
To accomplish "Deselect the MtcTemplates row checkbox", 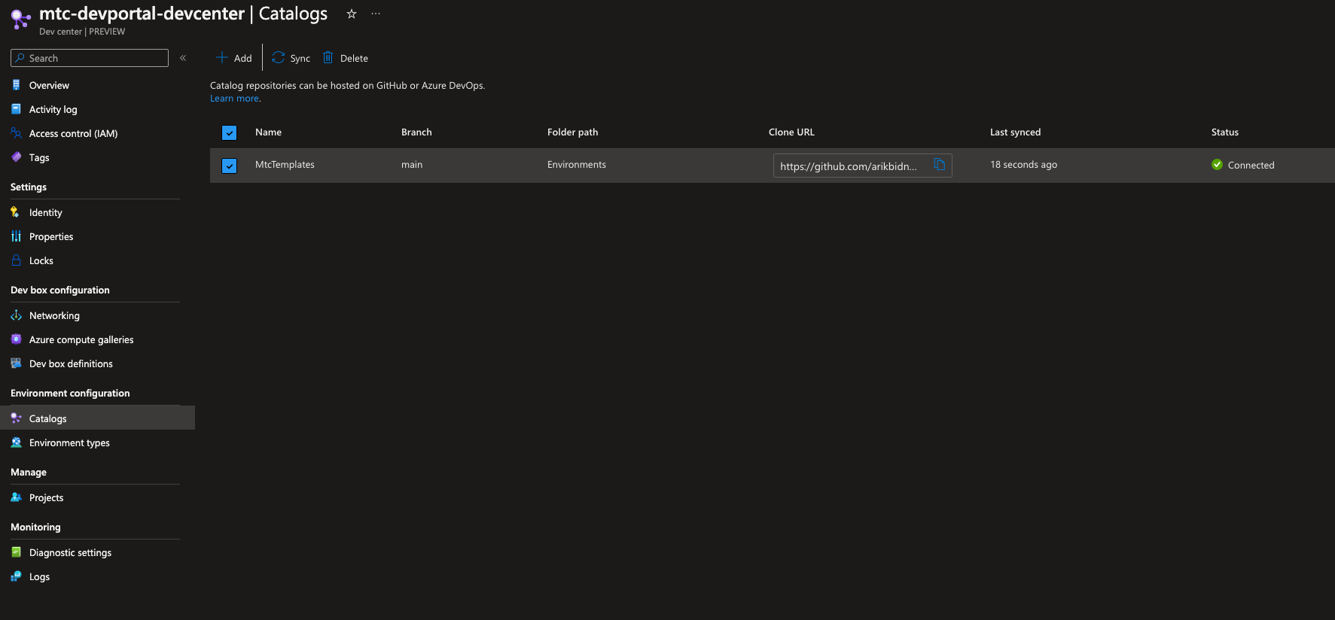I will [x=230, y=166].
